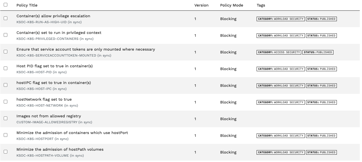362x162 pixels.
Task: Click Workload Security tag on hostPath row
Action: (281, 152)
